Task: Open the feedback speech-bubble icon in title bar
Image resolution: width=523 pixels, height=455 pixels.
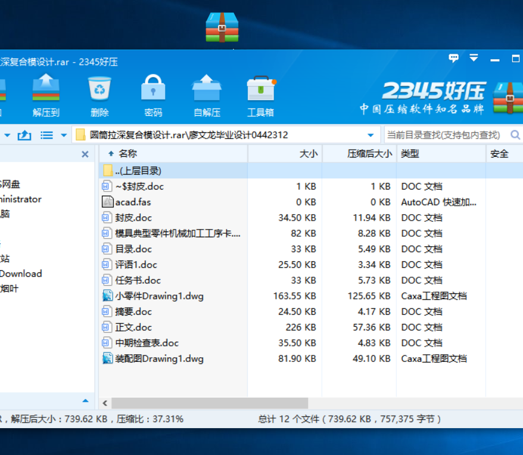Action: (x=454, y=58)
